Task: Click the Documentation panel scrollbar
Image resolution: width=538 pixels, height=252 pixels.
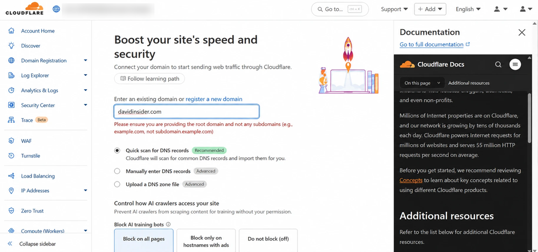Action: pos(529,117)
